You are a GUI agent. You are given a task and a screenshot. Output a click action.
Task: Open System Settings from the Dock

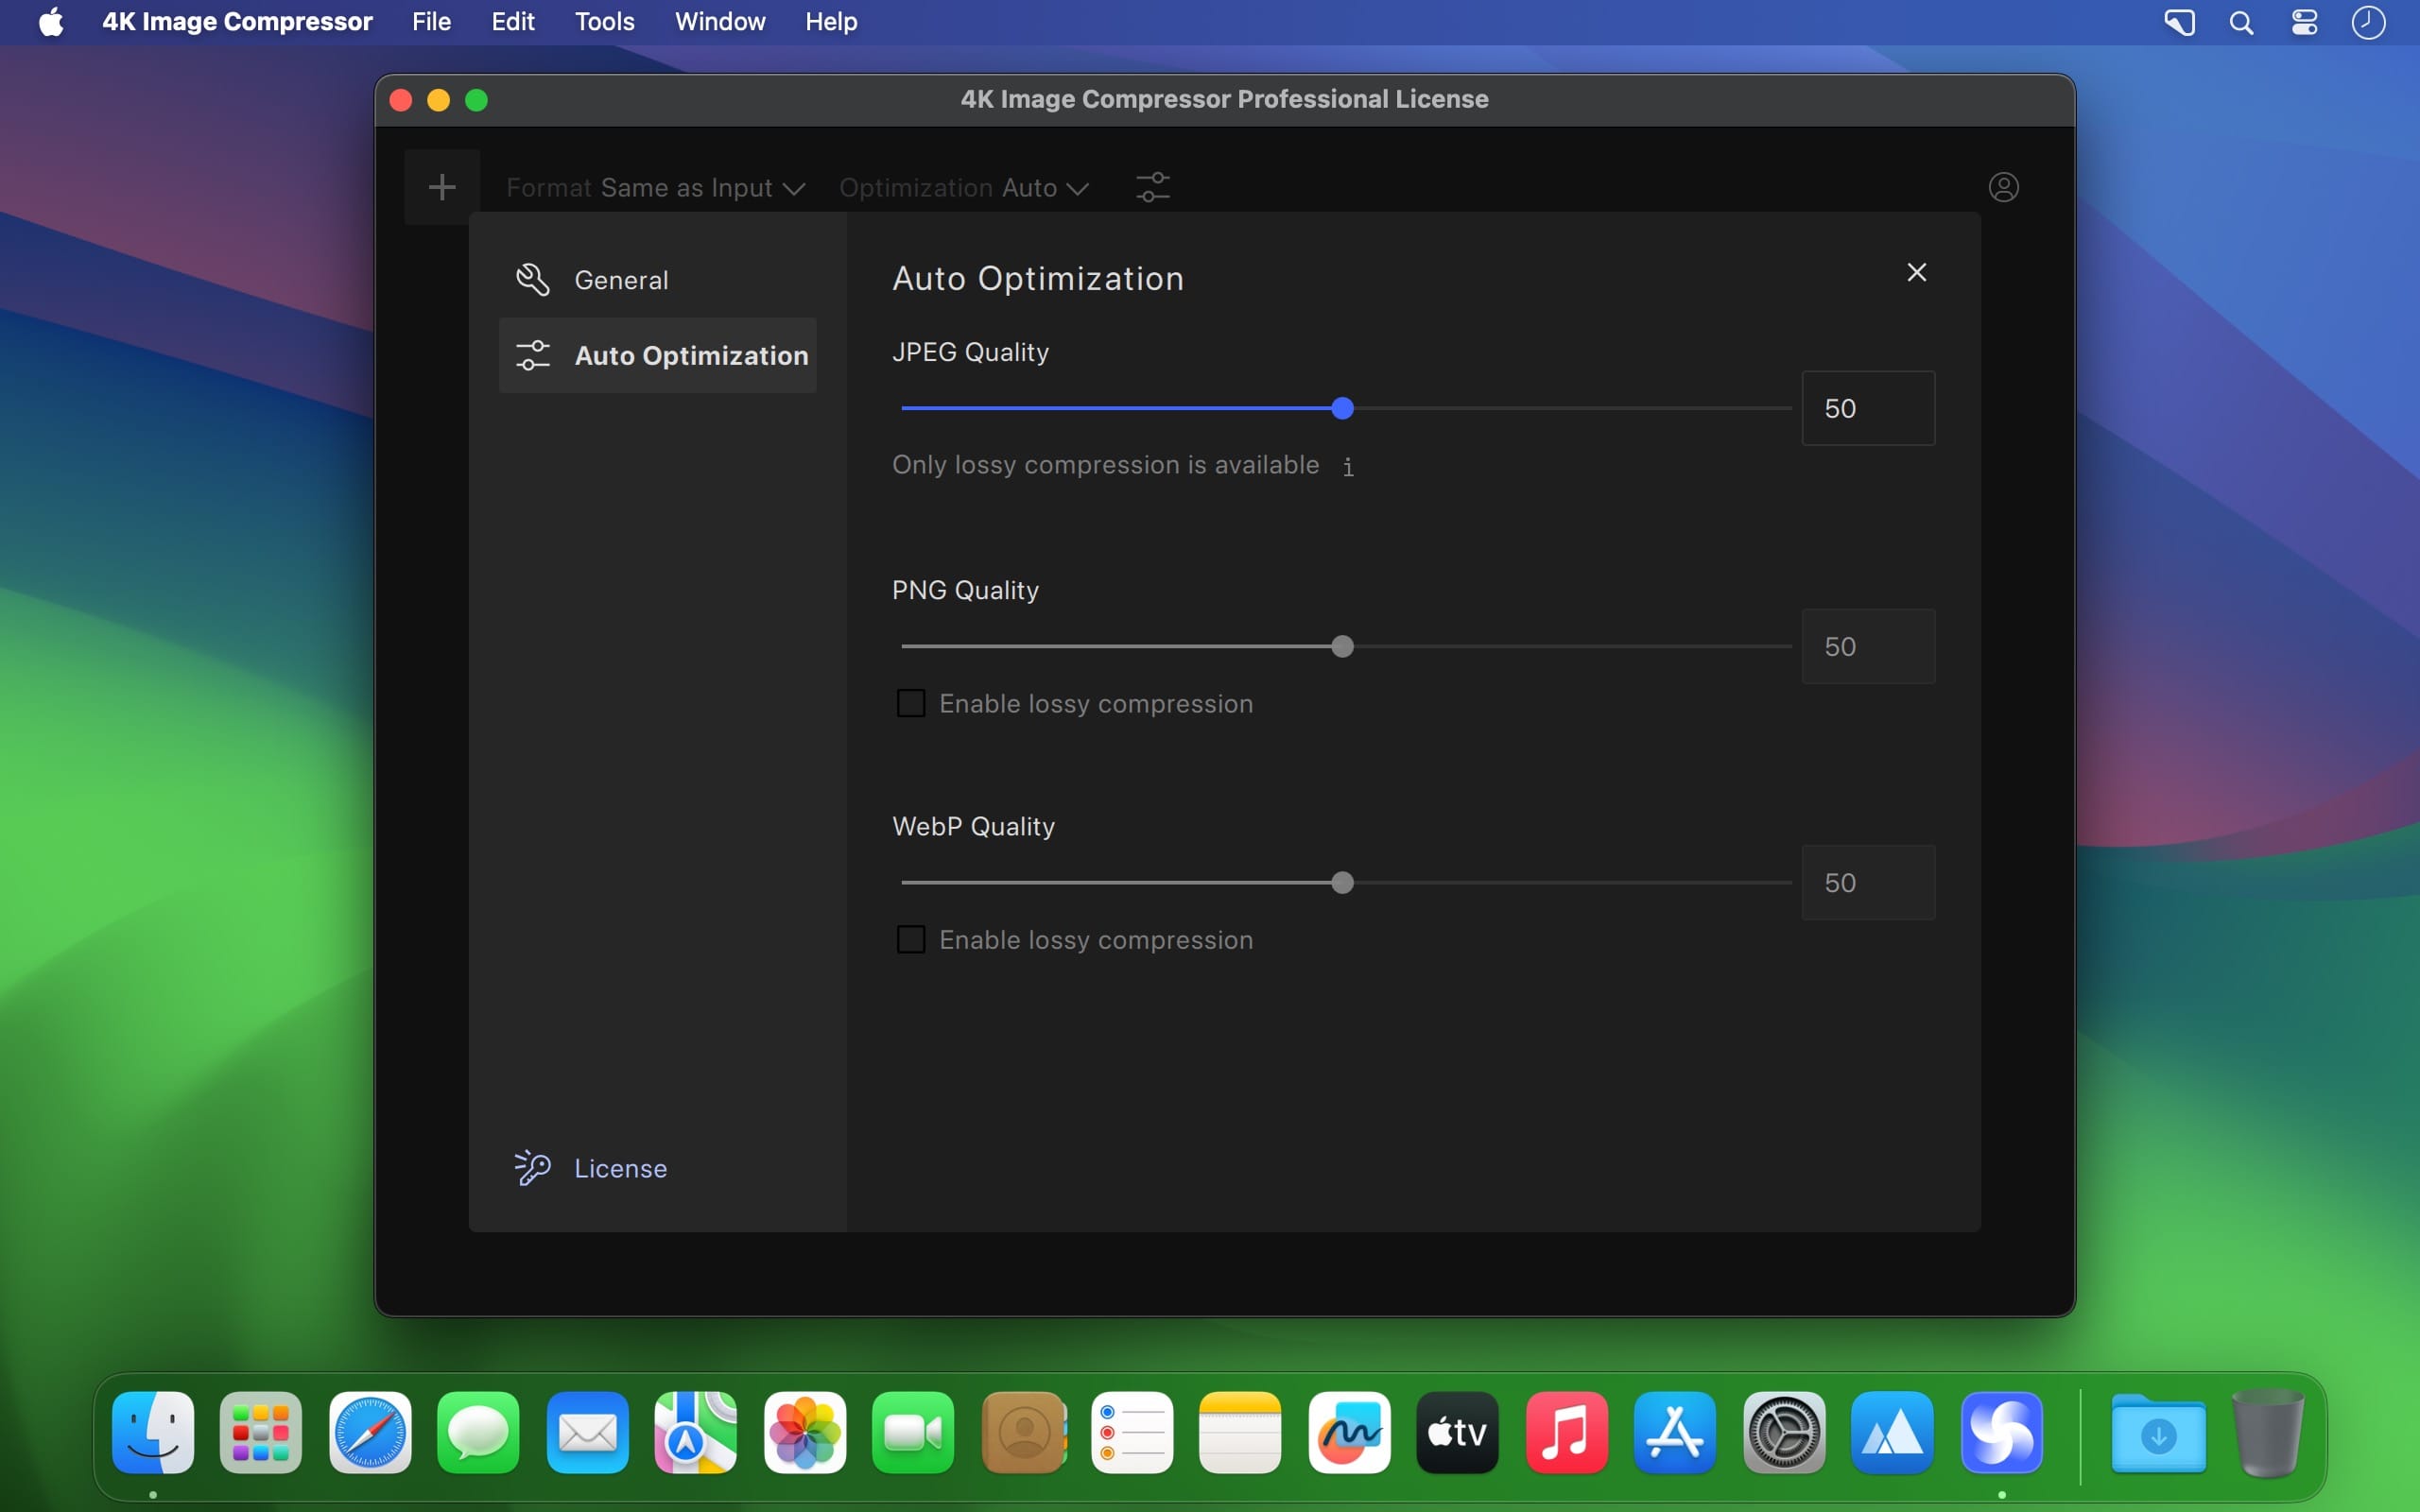(x=1784, y=1432)
